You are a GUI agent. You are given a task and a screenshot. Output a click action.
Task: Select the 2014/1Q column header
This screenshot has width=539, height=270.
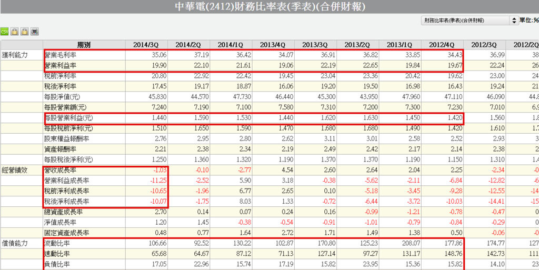[231, 45]
